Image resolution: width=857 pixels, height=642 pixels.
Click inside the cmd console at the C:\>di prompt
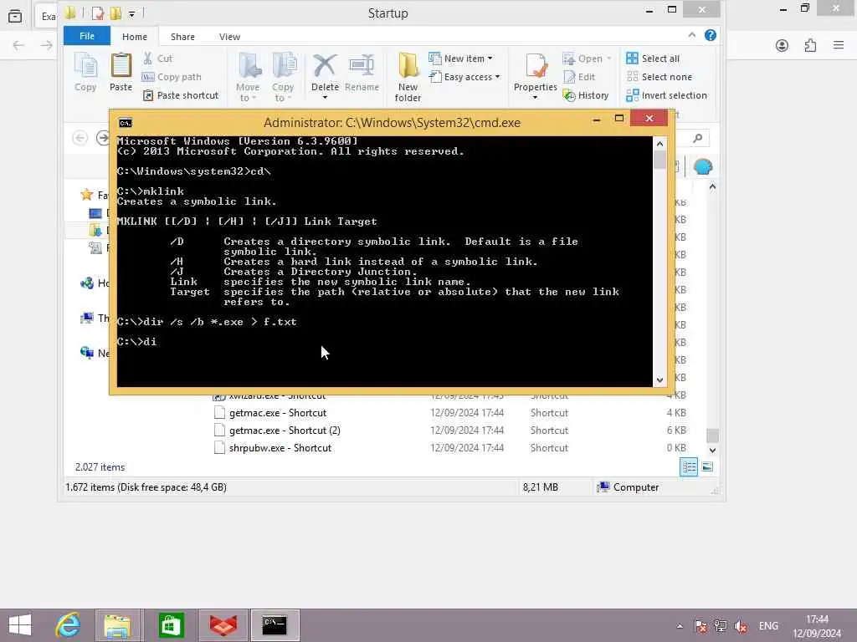pos(136,342)
